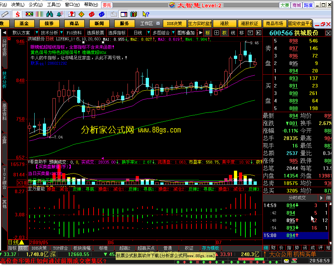Viewport: 335px width, 266px height.
Task: Toggle the ×10 volume scale button
Action: tap(21, 183)
